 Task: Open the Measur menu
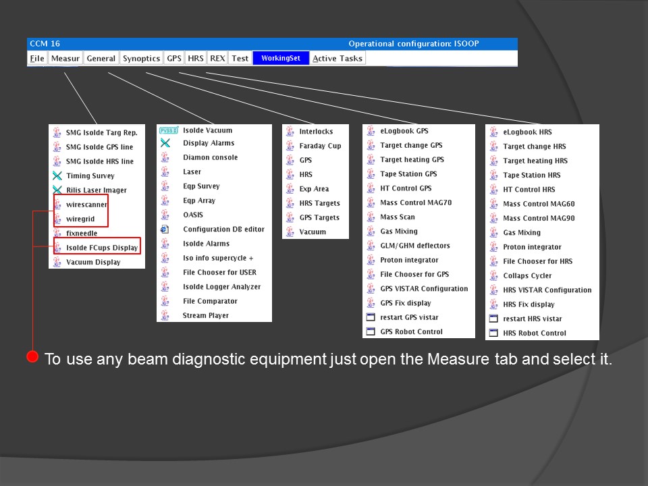click(x=65, y=58)
